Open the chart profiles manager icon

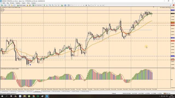pos(5,5)
